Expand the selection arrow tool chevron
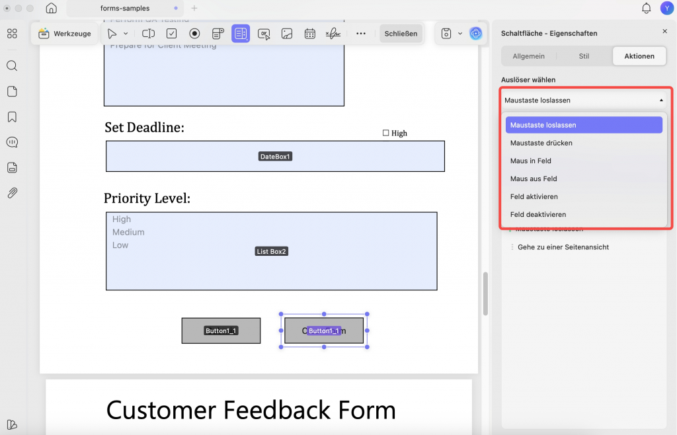677x435 pixels. 126,34
